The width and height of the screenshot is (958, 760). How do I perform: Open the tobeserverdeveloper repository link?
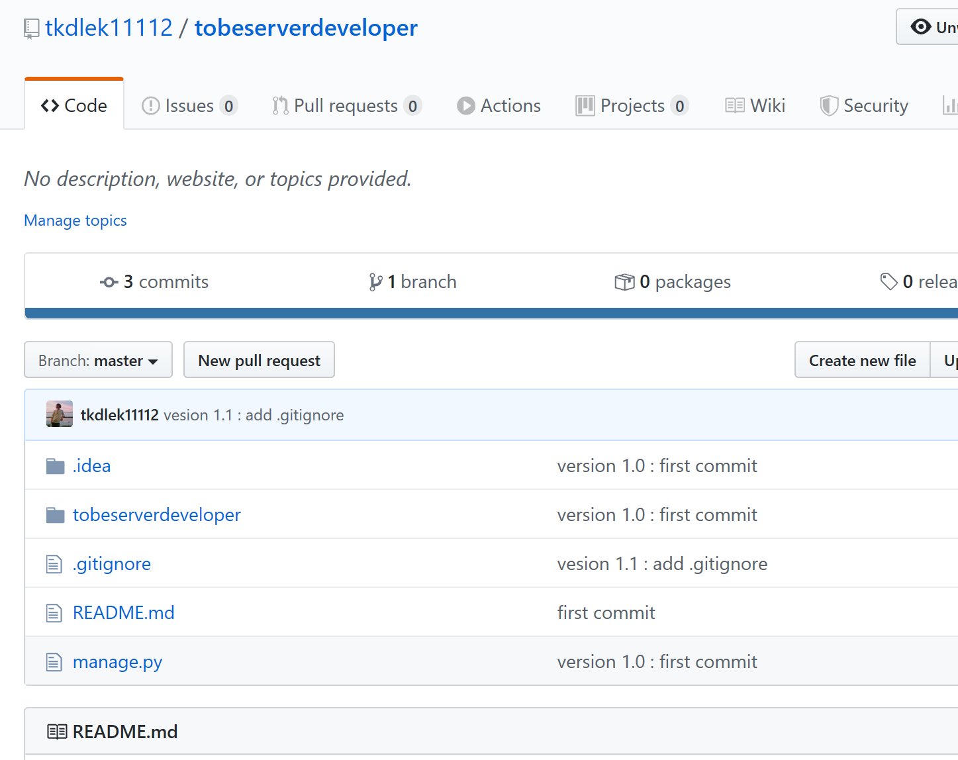click(306, 28)
